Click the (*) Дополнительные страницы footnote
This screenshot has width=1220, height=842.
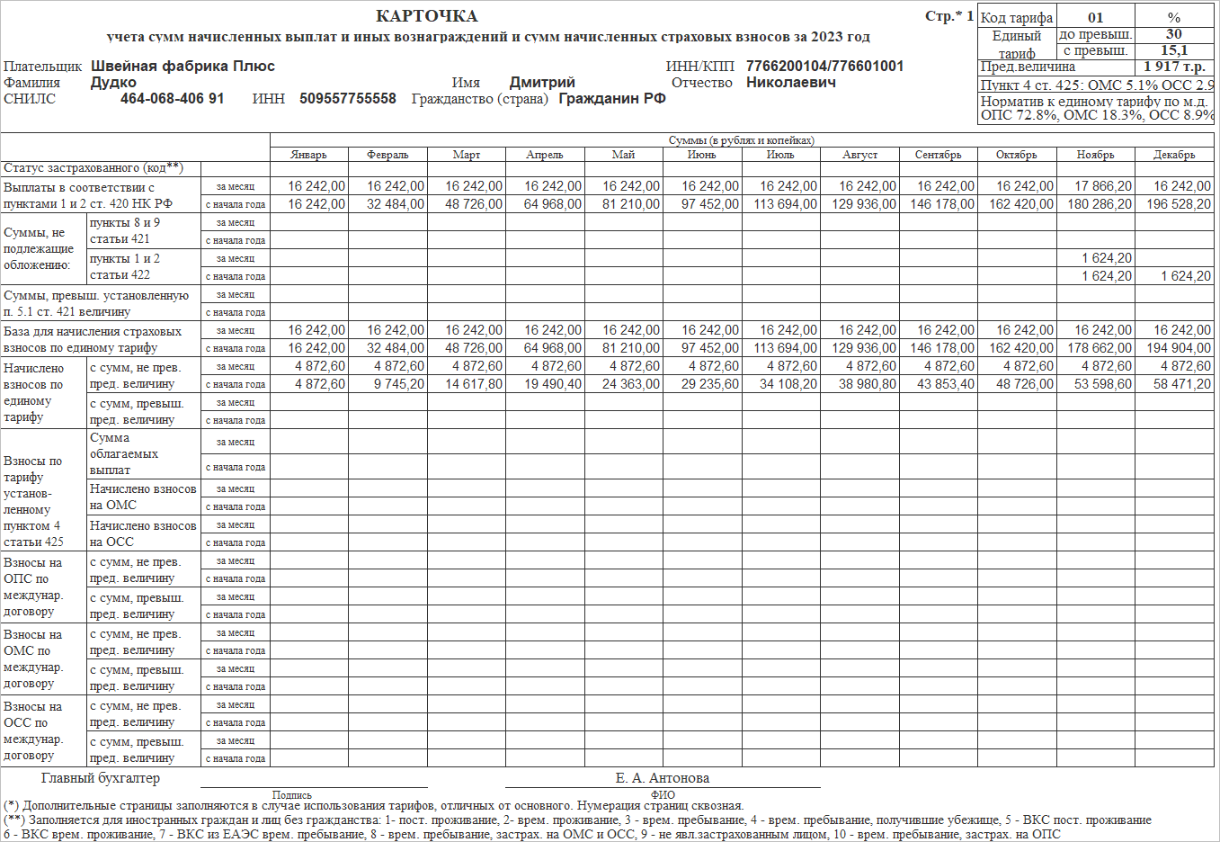point(374,806)
